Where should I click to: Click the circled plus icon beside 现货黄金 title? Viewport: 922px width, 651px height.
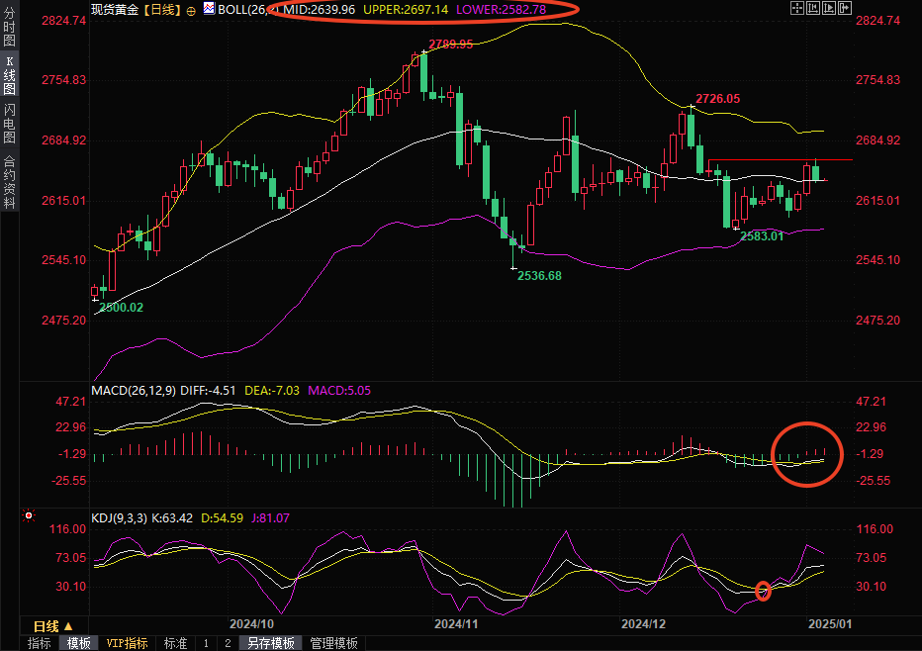pos(191,9)
